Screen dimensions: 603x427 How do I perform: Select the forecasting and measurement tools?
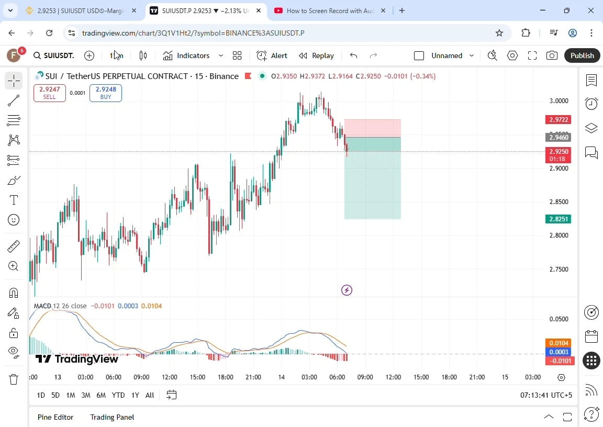click(14, 160)
